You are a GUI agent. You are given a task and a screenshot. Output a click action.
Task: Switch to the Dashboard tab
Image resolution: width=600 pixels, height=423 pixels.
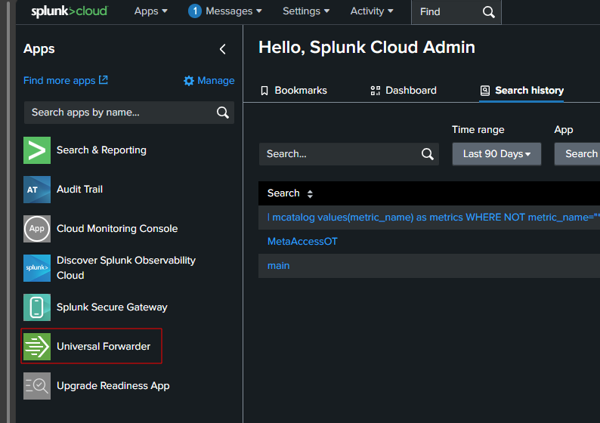[404, 91]
